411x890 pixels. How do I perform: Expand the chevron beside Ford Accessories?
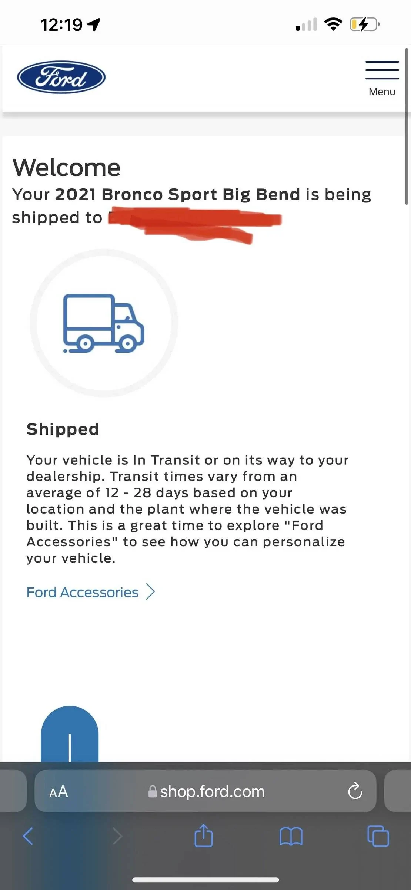tap(150, 592)
